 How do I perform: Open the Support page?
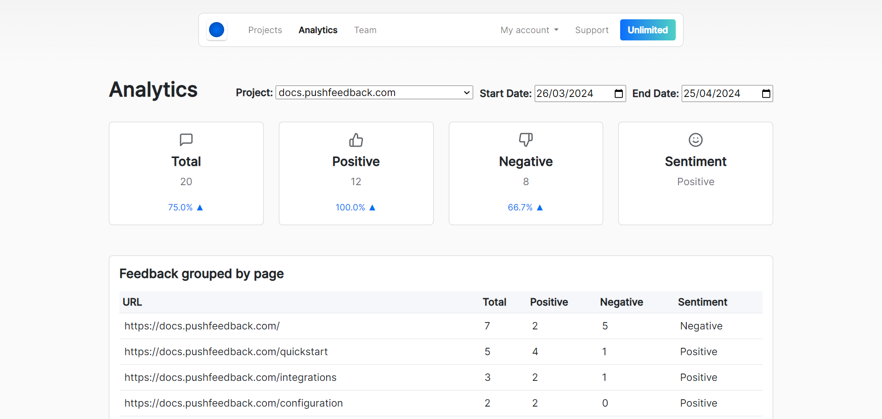coord(592,30)
